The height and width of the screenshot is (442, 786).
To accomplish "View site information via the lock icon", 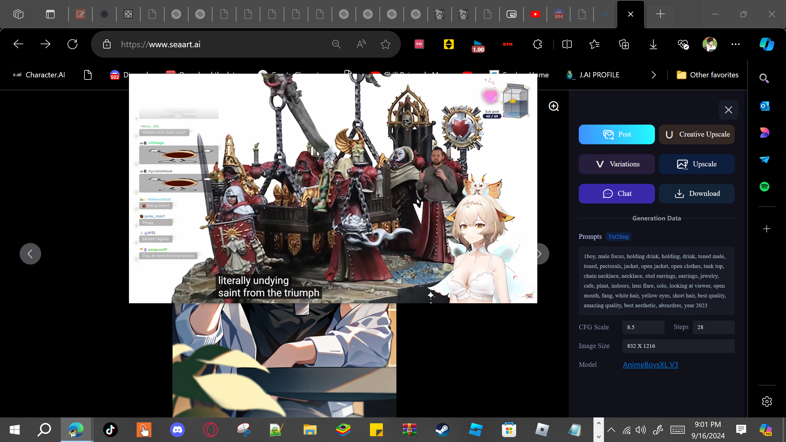I will 107,44.
